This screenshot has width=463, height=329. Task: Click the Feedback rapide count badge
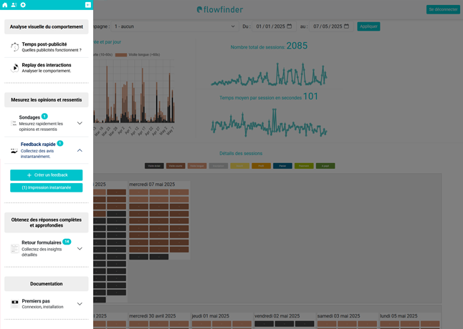tap(60, 144)
